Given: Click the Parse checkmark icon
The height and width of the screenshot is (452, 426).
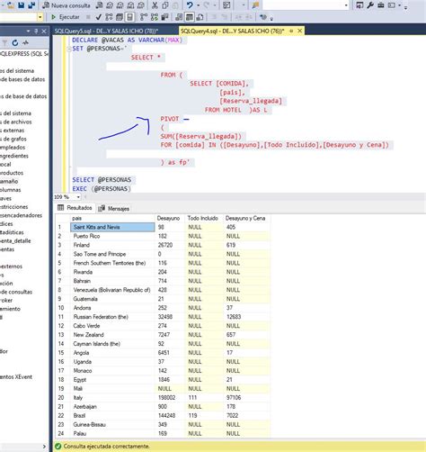Looking at the screenshot, I should tap(99, 17).
